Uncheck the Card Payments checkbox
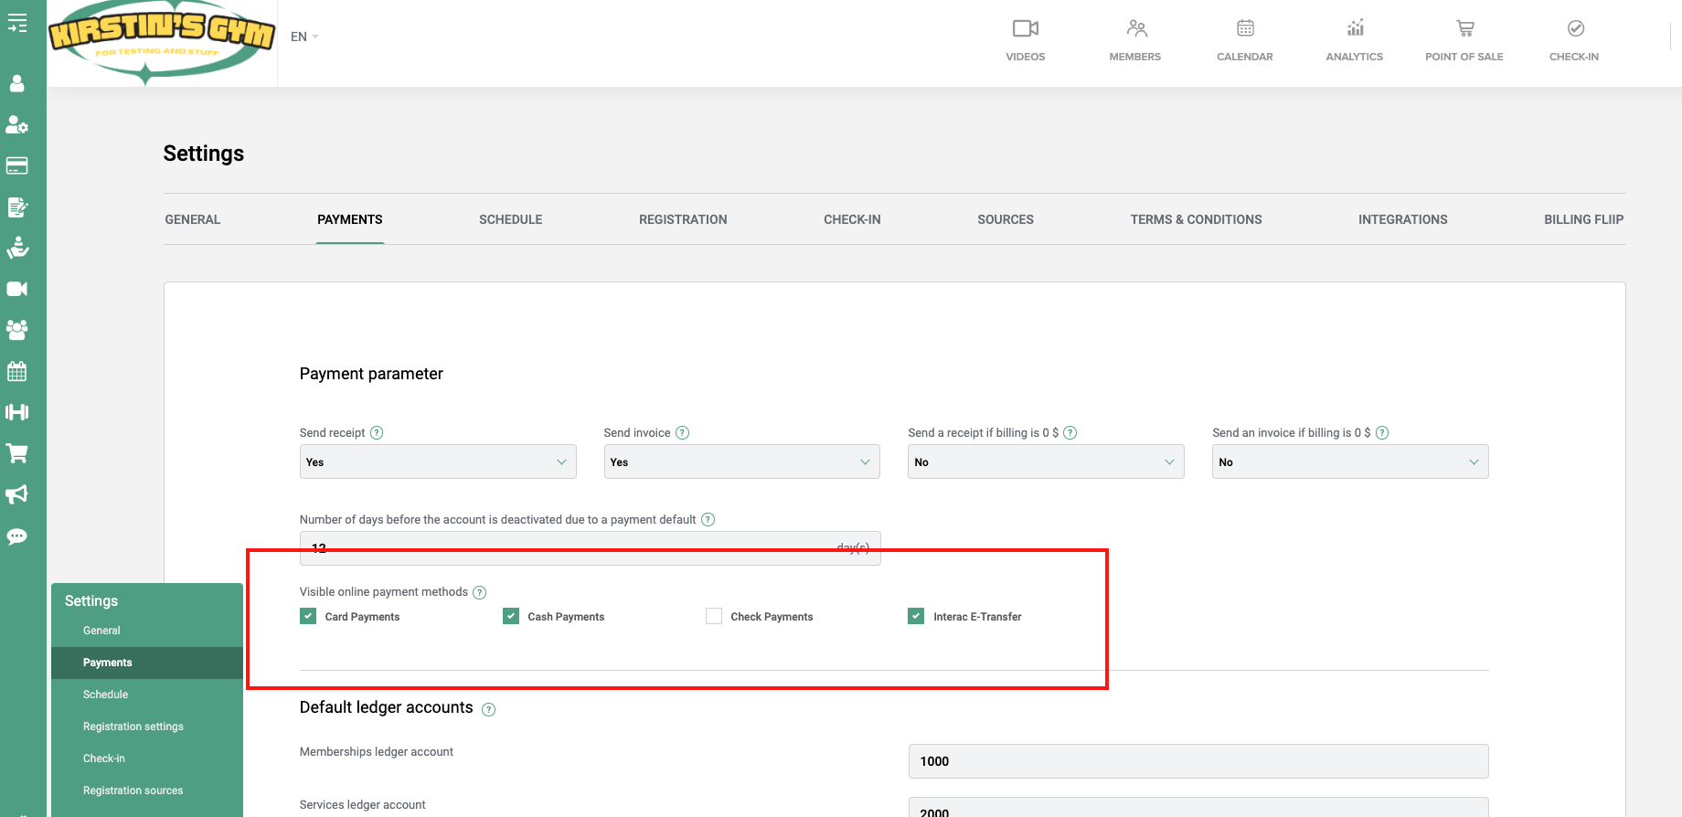The width and height of the screenshot is (1682, 817). 308,616
